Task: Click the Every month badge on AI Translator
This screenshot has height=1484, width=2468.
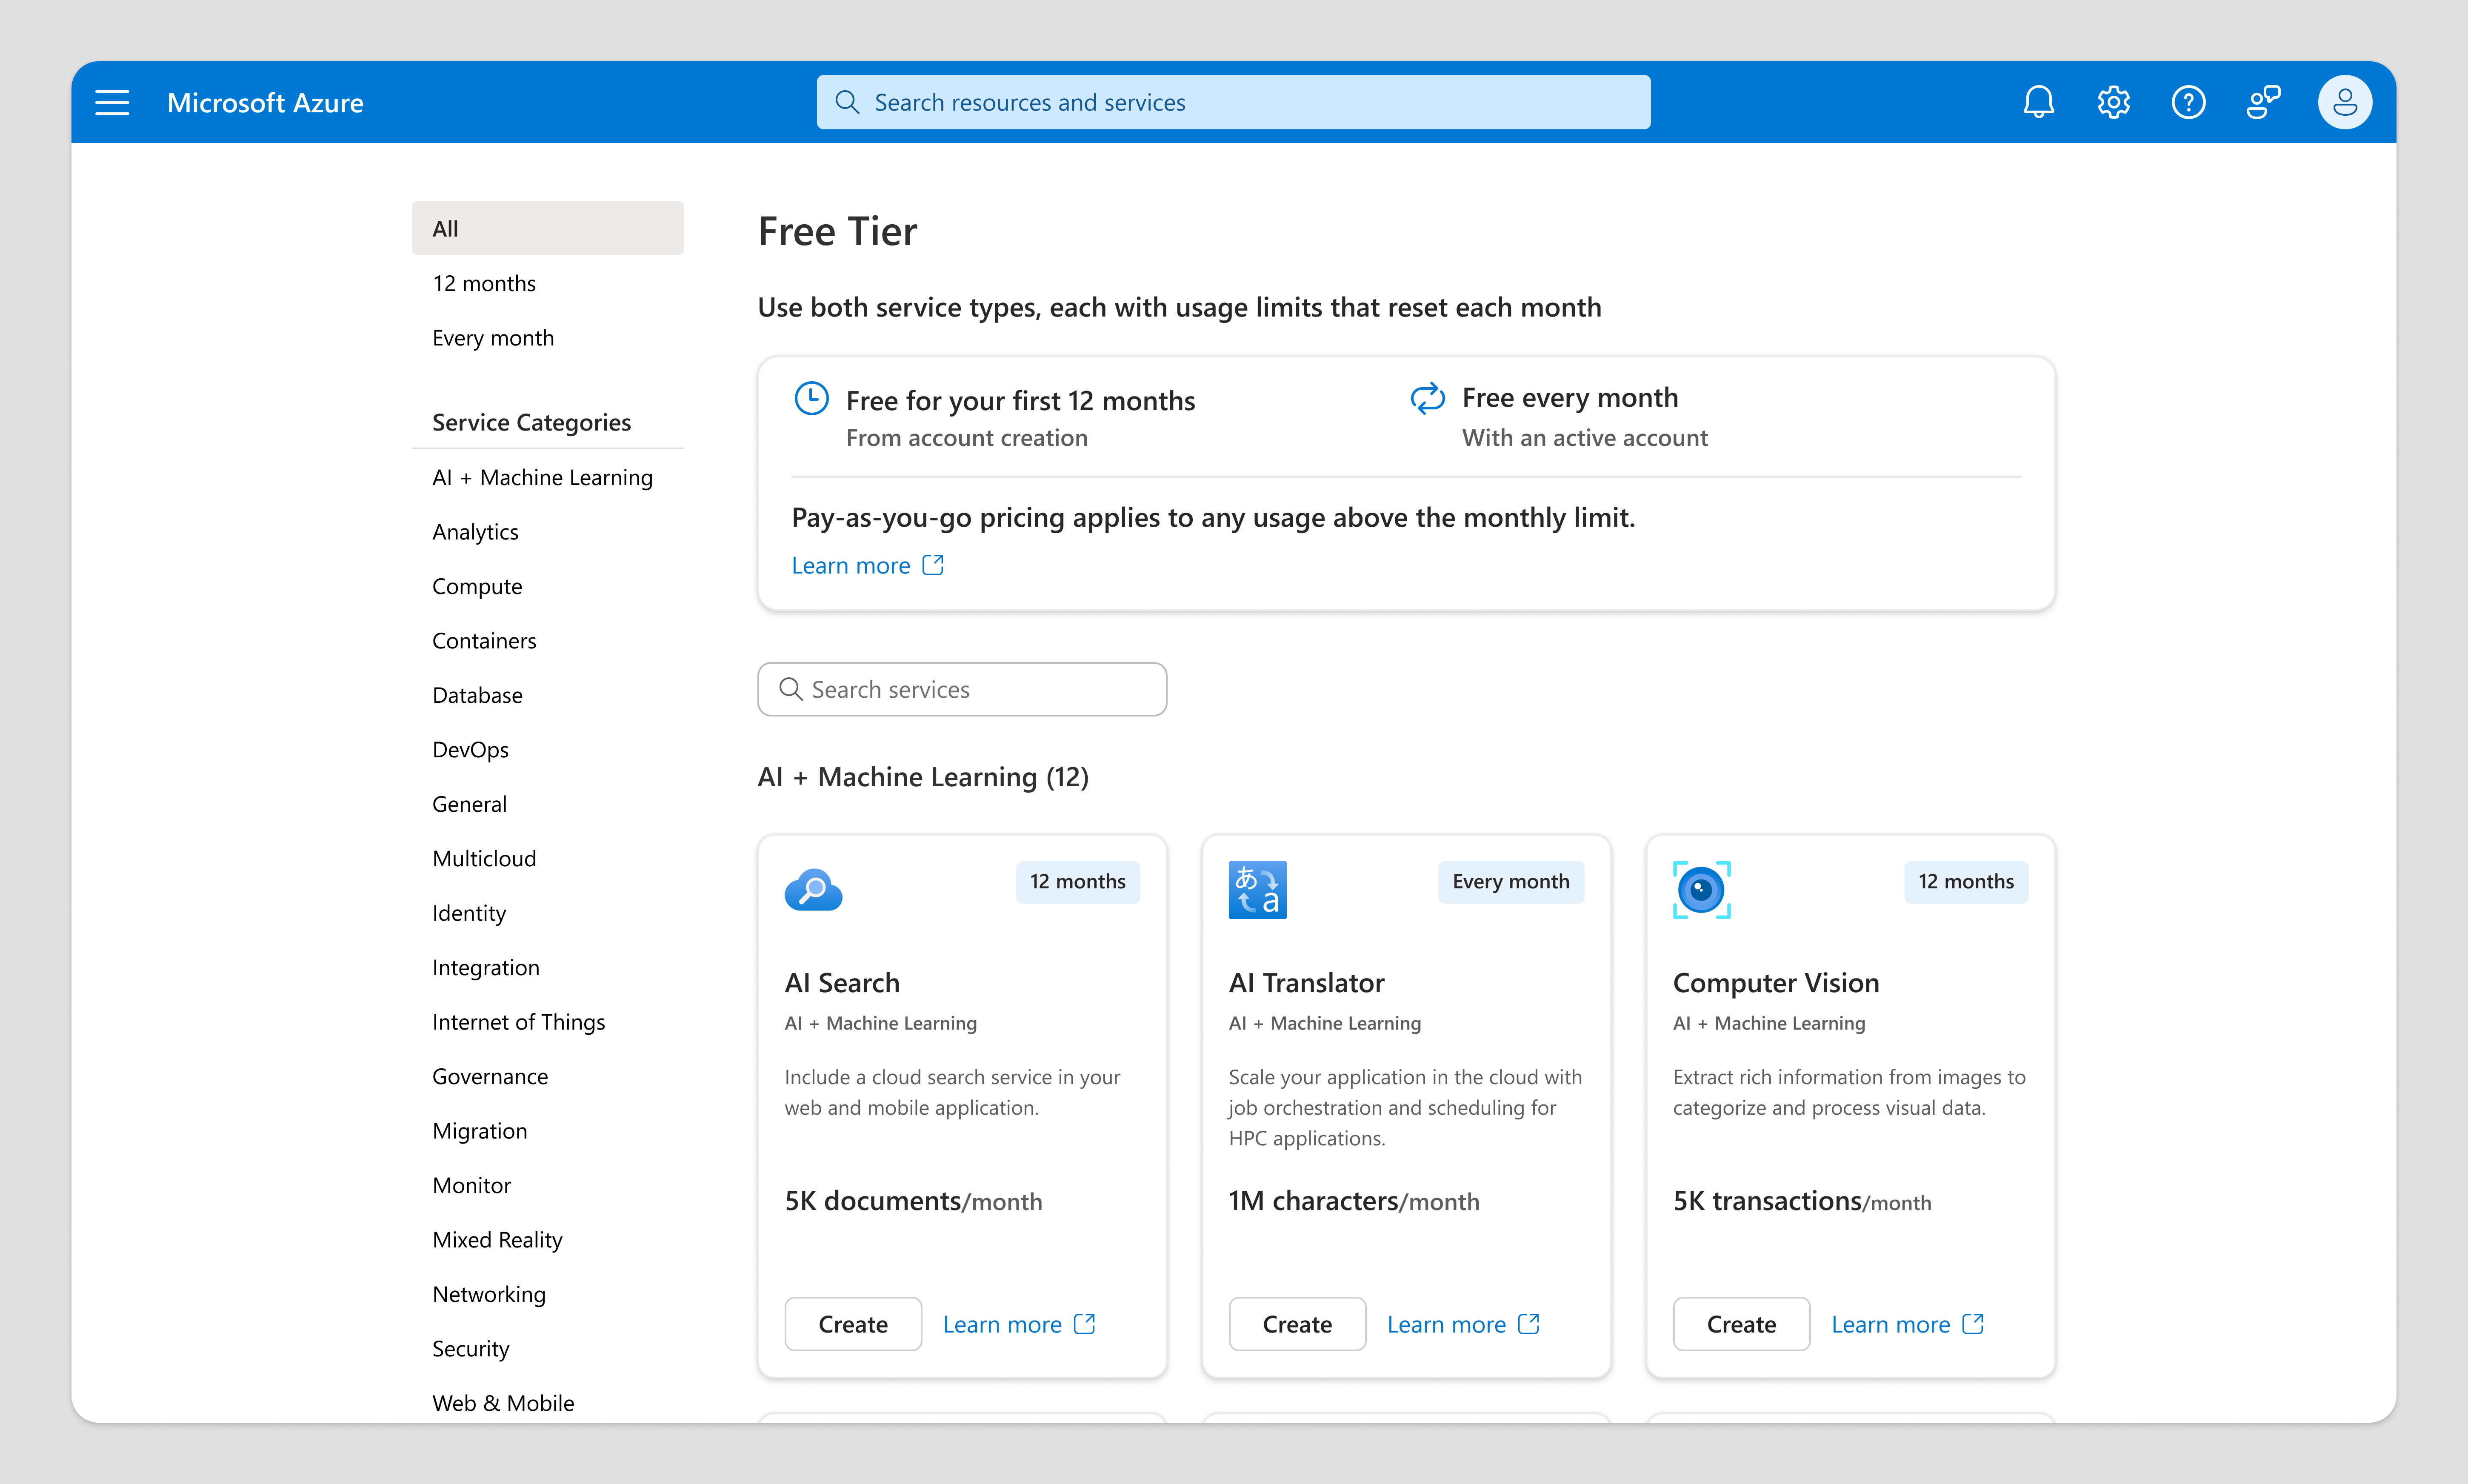Action: (x=1511, y=881)
